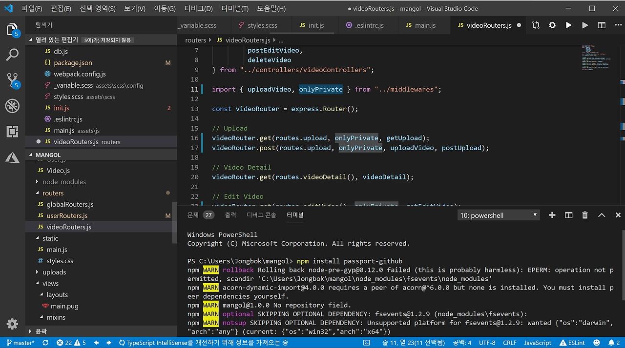Screen dimensions: 625x348
Task: Maximize the panel size with up chevron
Action: pos(602,215)
